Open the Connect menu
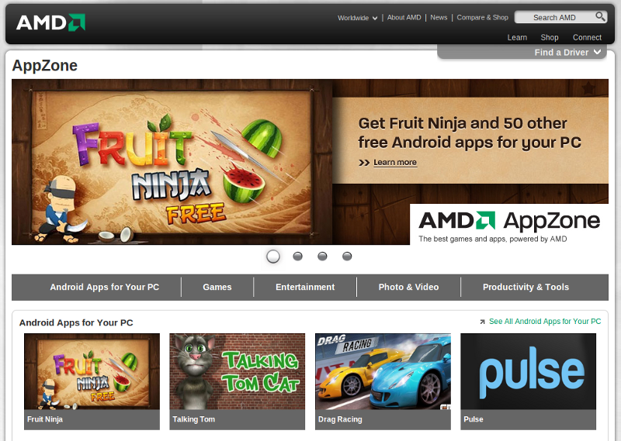 tap(587, 37)
